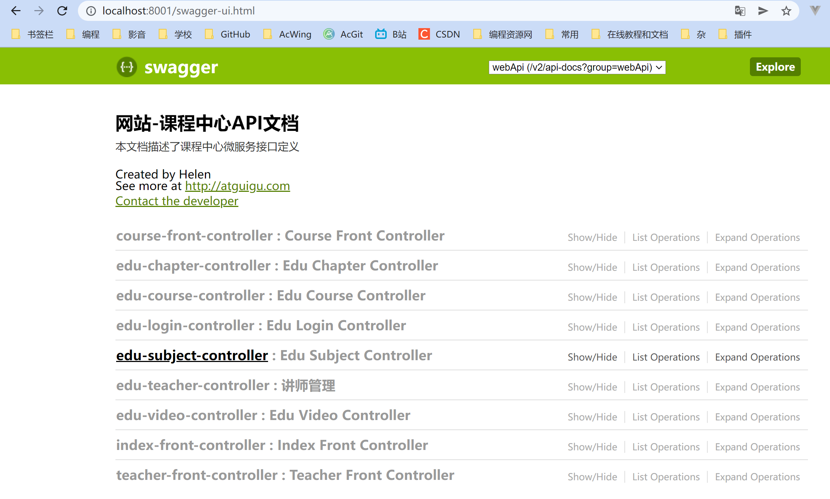Image resolution: width=830 pixels, height=499 pixels.
Task: Click Expand Operations for course-front-controller
Action: 757,238
